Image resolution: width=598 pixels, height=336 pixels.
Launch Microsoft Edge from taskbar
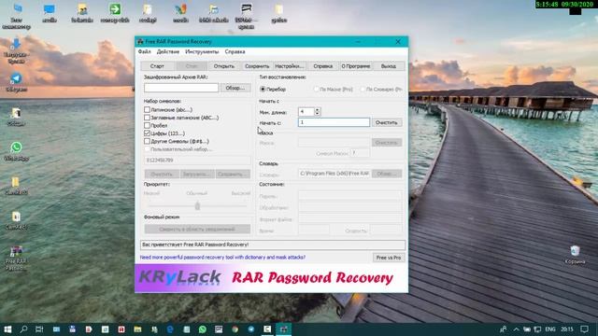pos(170,329)
